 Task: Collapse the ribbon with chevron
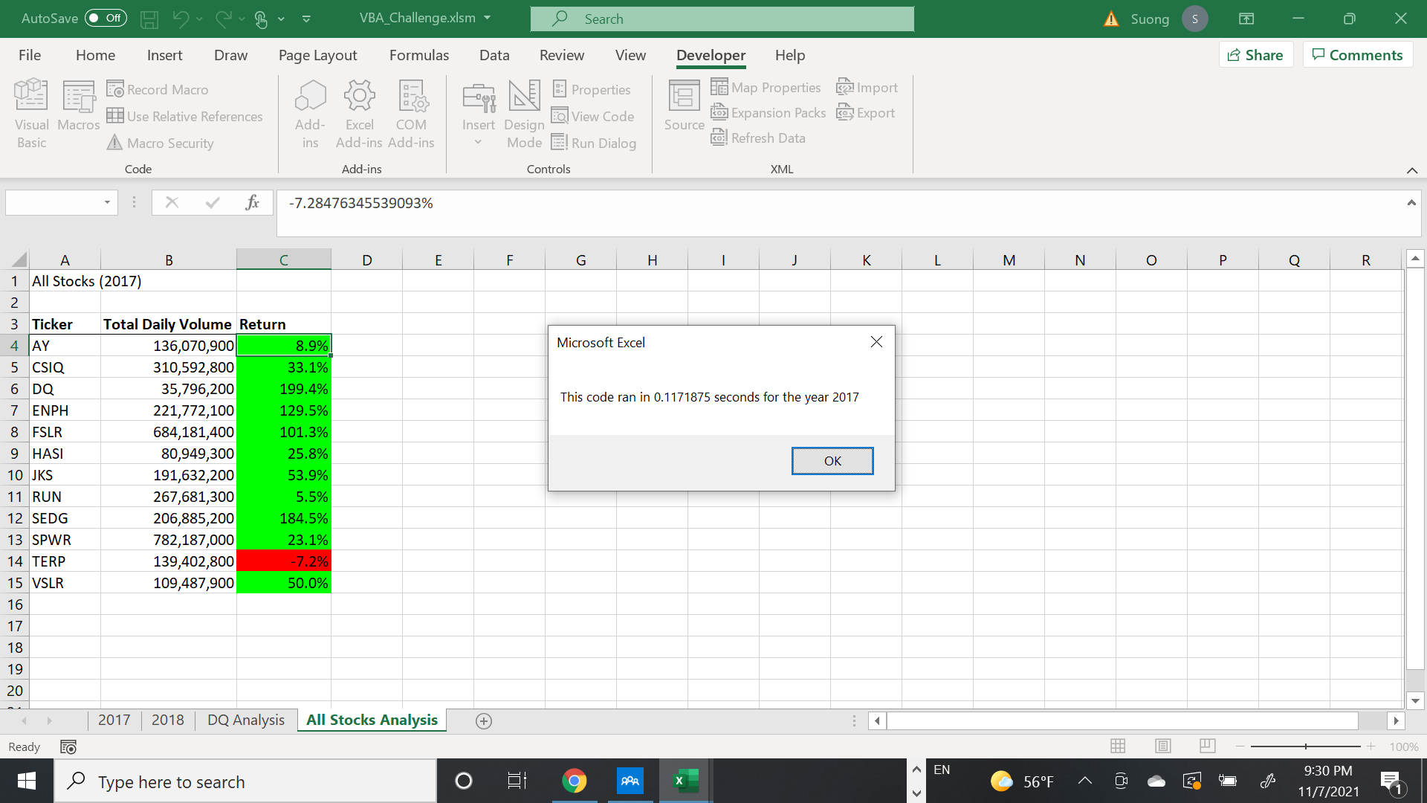pyautogui.click(x=1411, y=170)
